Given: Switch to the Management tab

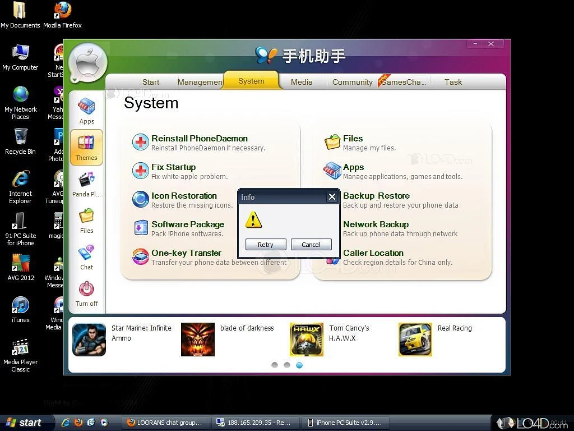Looking at the screenshot, I should [200, 82].
